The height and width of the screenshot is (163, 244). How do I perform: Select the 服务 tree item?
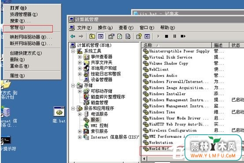[95, 120]
